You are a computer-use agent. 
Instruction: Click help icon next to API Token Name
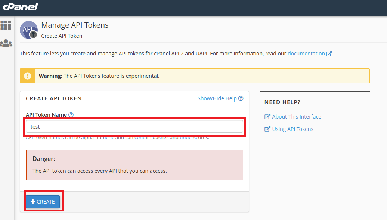[71, 115]
